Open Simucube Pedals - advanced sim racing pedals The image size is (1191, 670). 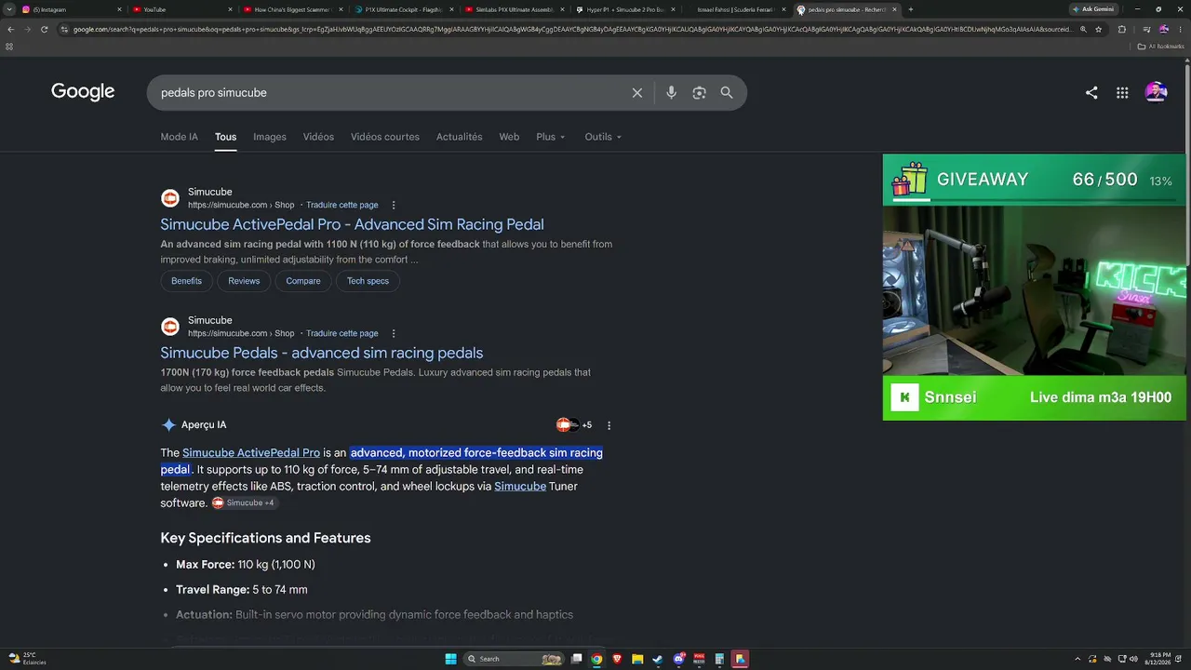(321, 353)
